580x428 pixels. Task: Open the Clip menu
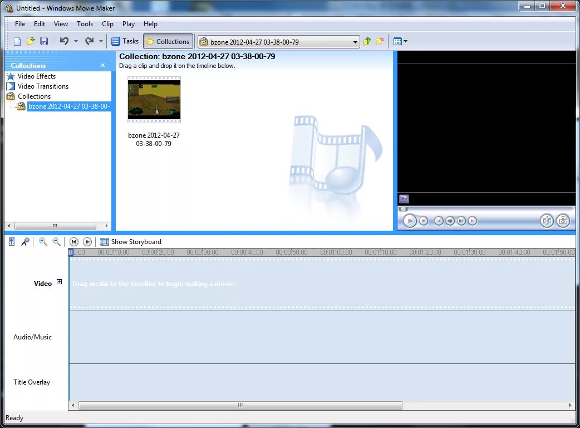107,24
